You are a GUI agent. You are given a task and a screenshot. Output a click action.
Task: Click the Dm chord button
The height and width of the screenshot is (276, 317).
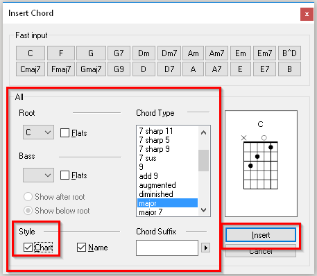144,53
